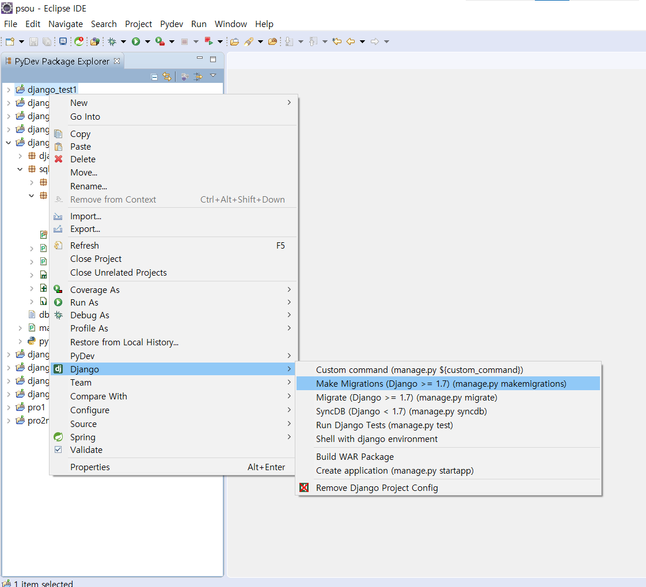Click the Remove Django Project Config icon
The width and height of the screenshot is (646, 587).
(304, 487)
